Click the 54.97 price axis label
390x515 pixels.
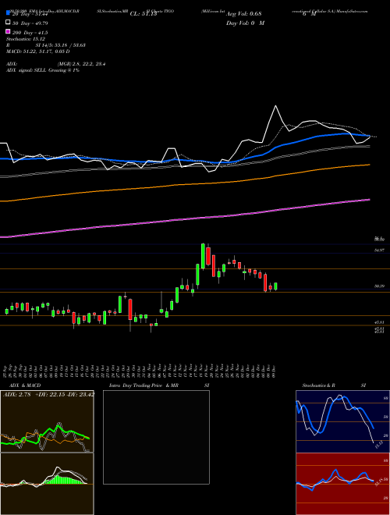[380, 250]
